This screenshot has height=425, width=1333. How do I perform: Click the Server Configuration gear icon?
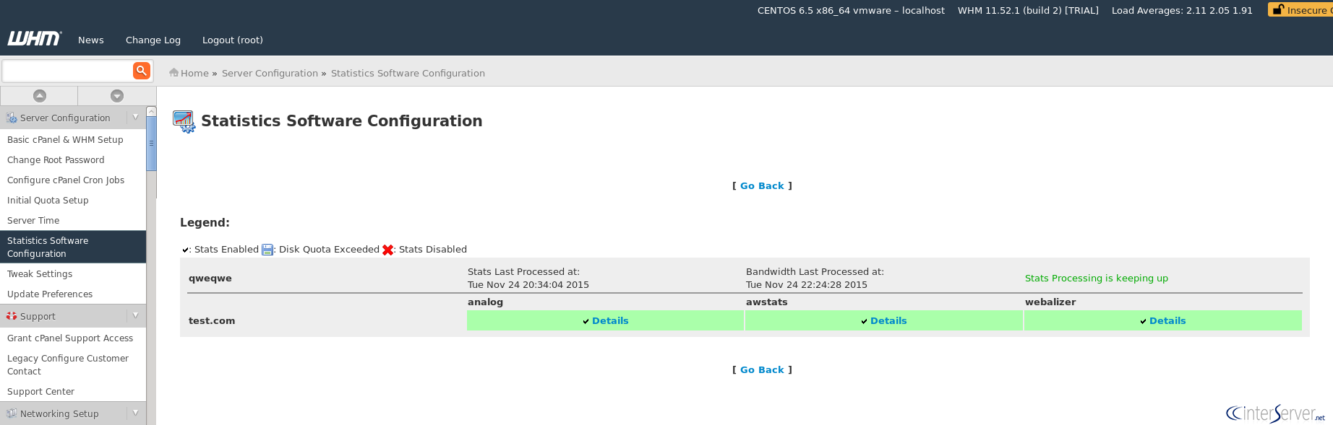click(12, 118)
